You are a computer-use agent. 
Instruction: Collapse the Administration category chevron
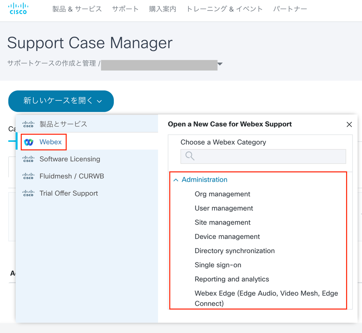tap(176, 180)
